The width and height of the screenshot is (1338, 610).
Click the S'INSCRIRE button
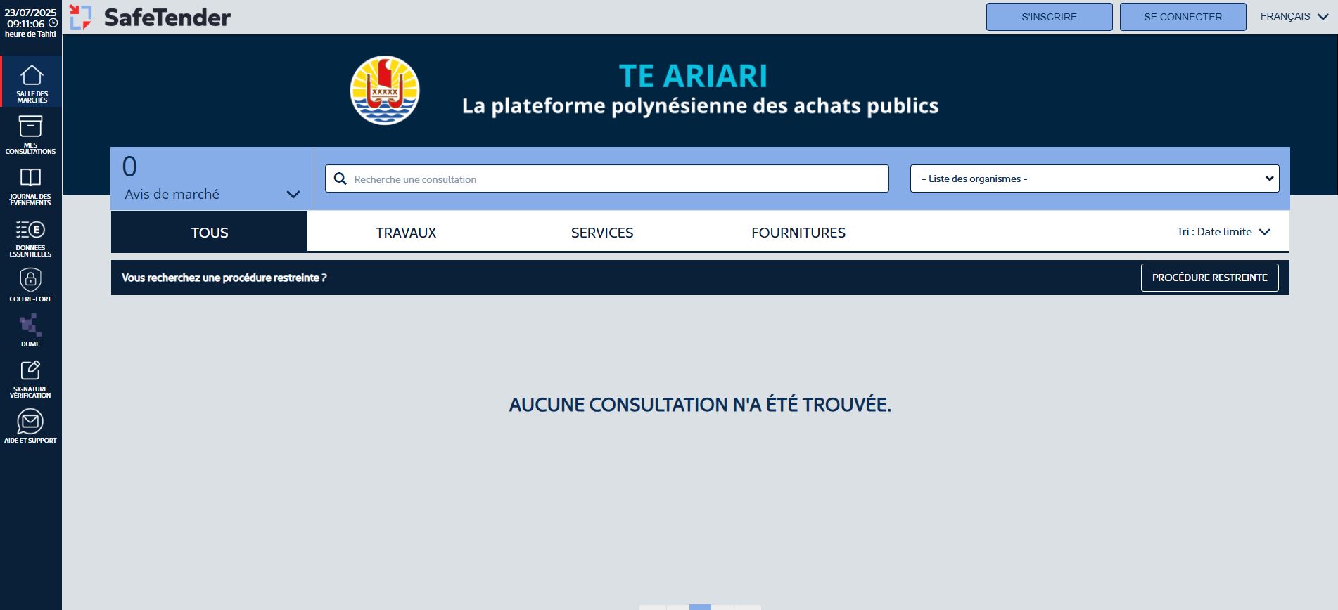pyautogui.click(x=1049, y=17)
